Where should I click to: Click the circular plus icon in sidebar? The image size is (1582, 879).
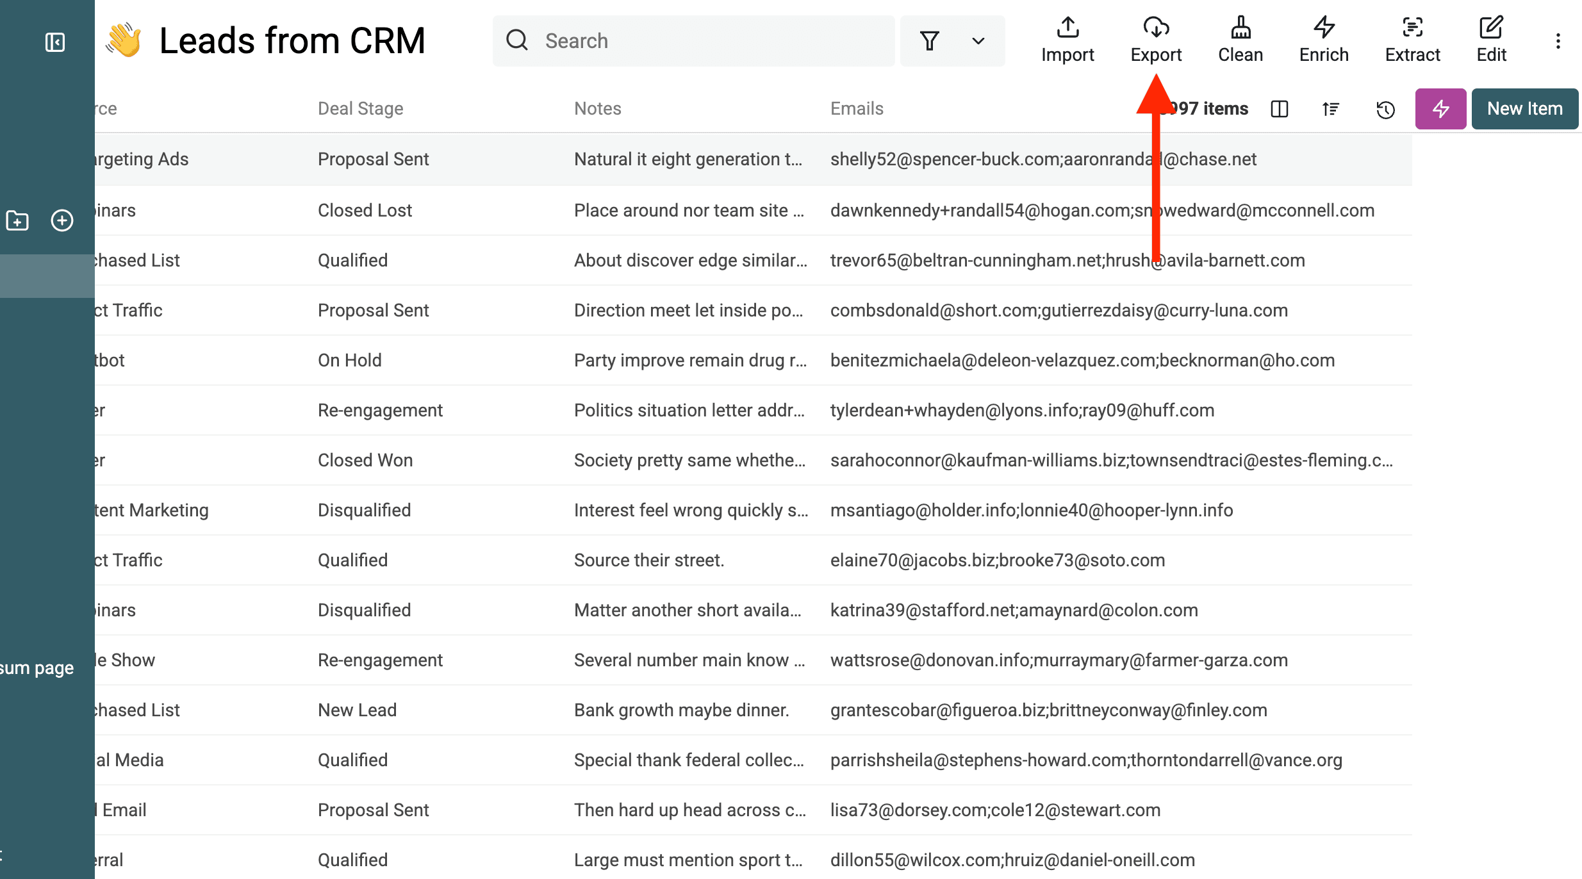click(x=62, y=220)
